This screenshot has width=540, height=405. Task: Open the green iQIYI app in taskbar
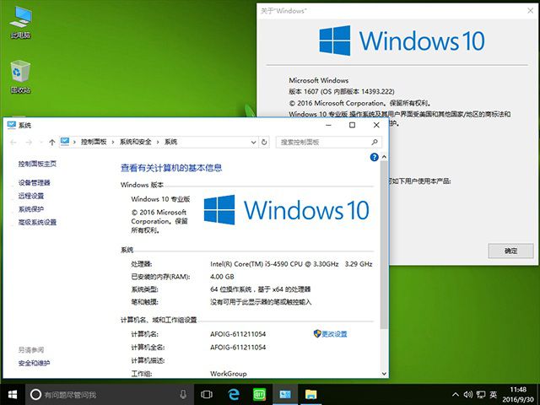[259, 395]
